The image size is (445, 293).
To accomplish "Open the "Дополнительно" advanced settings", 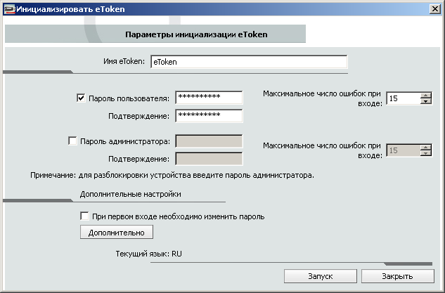I will (117, 233).
